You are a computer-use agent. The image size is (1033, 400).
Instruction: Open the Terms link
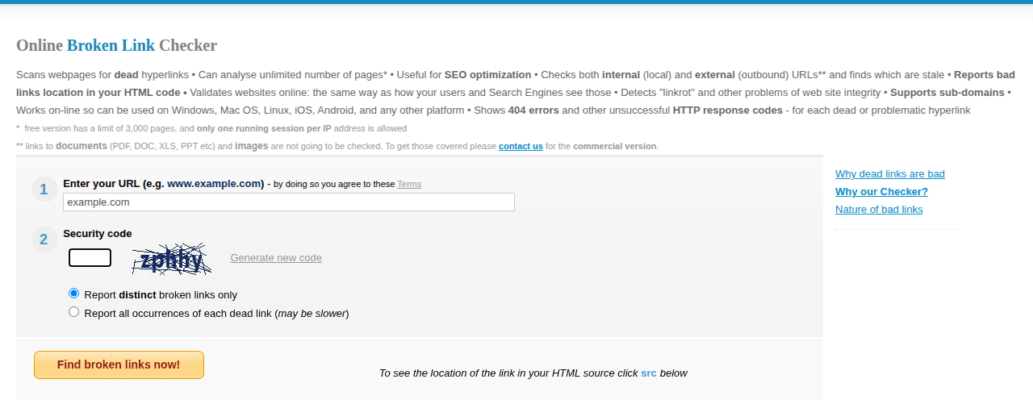(x=409, y=184)
